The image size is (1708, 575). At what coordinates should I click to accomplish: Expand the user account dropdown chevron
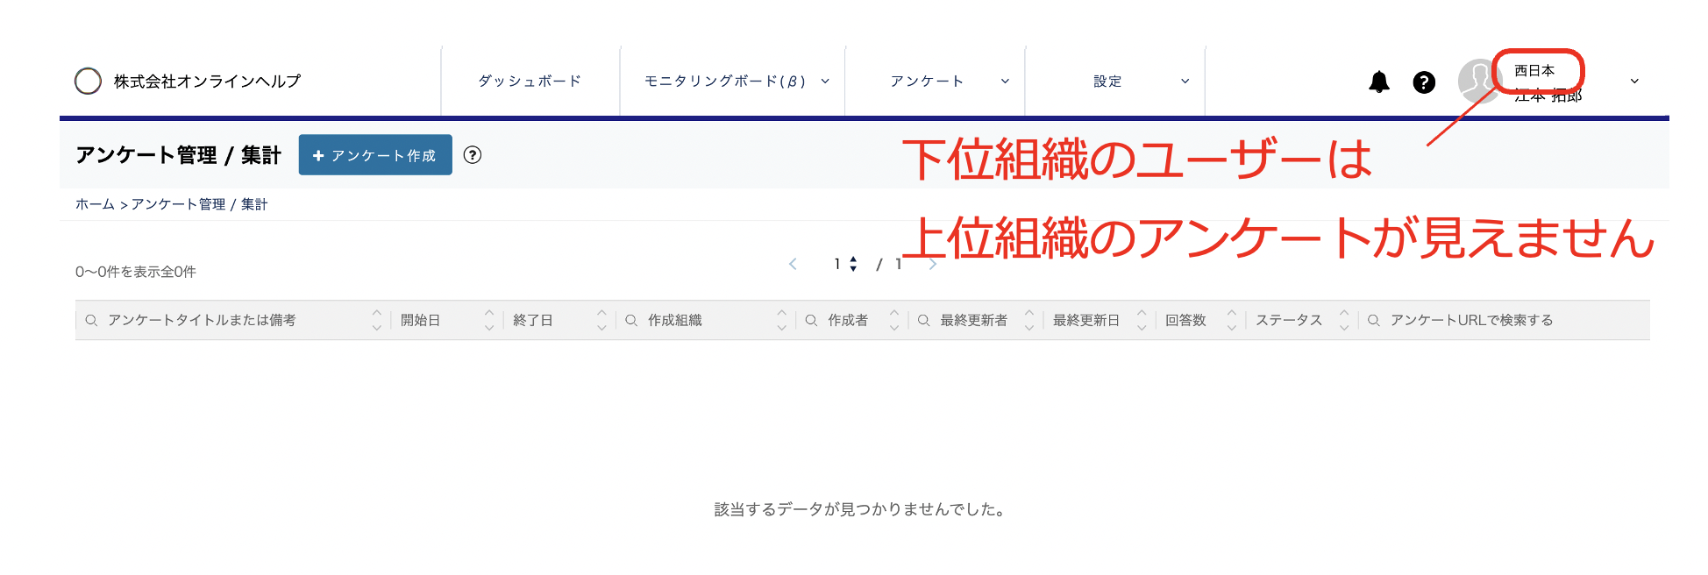1634,82
